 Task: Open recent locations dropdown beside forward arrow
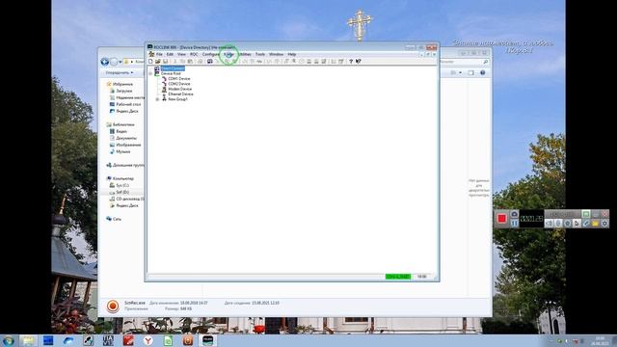click(121, 62)
